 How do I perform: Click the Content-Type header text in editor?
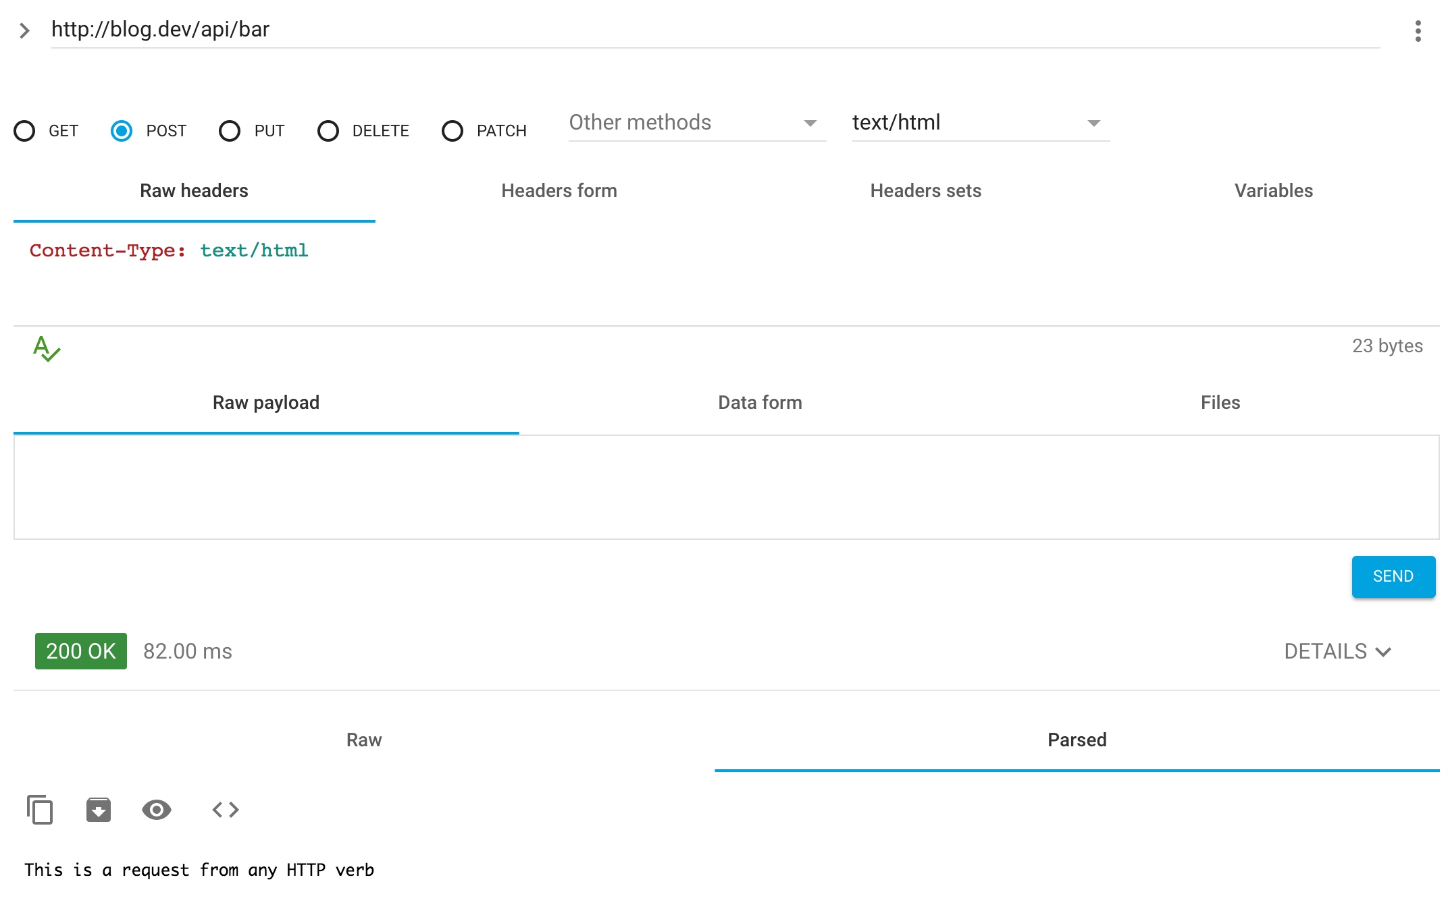tap(169, 251)
